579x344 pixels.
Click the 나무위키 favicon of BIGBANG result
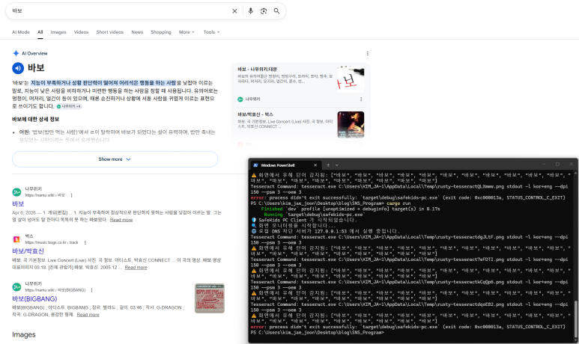coord(16,287)
